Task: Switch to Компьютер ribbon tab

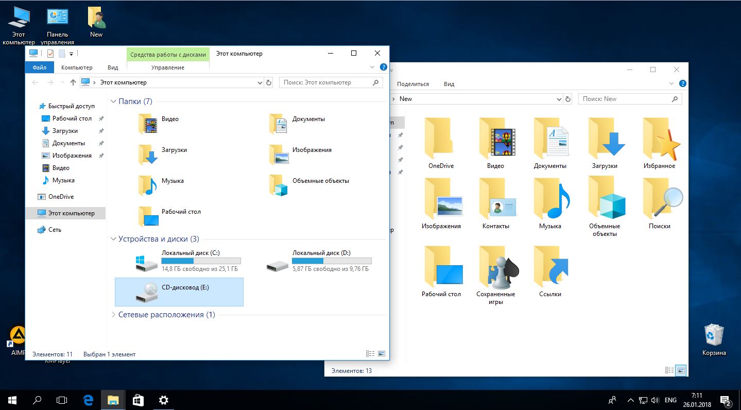Action: 77,67
